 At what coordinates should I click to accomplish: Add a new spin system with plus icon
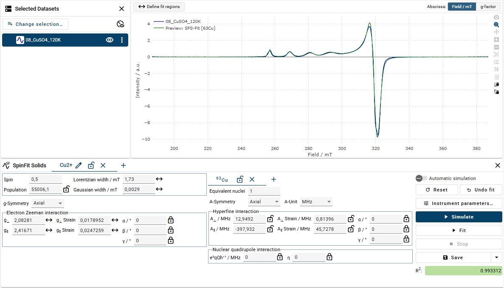(x=123, y=165)
